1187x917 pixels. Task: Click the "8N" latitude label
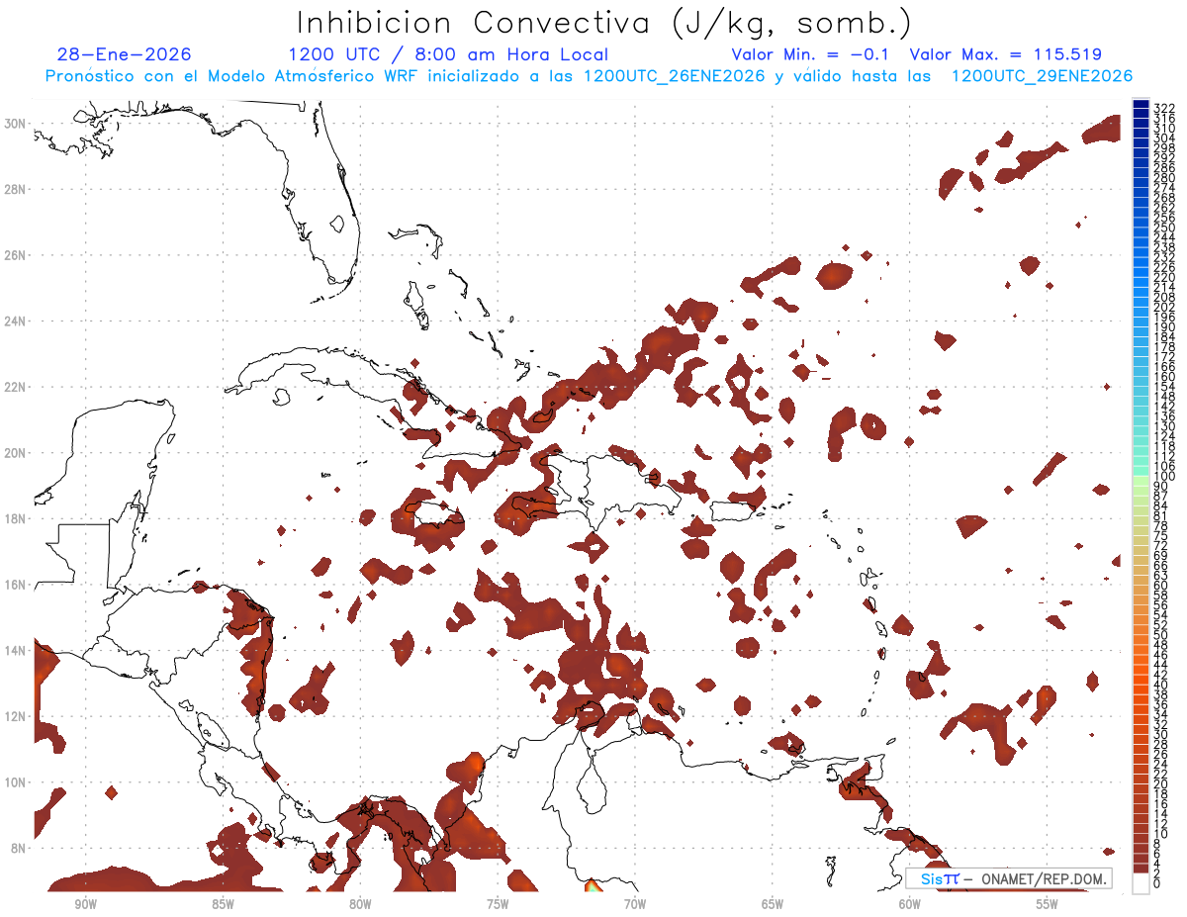click(x=19, y=848)
